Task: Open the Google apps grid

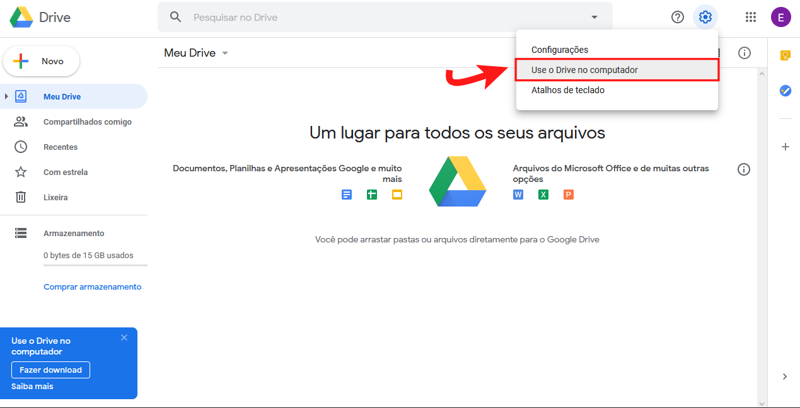Action: 750,17
